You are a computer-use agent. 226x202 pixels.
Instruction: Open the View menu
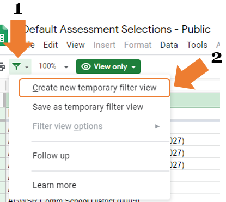pos(76,45)
